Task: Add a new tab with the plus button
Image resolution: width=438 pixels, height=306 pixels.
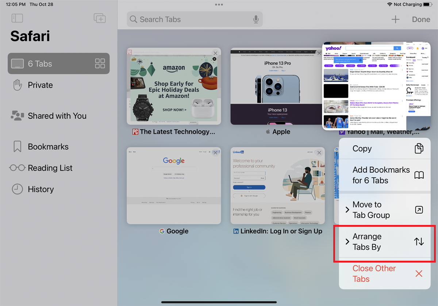Action: [x=395, y=19]
